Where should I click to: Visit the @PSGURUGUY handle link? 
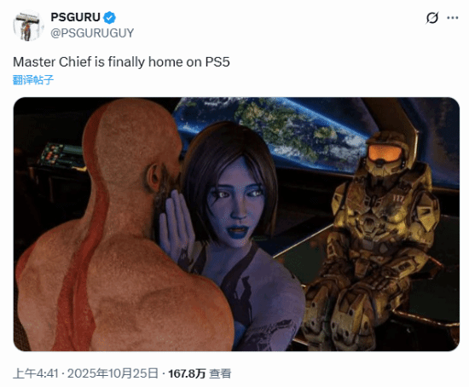[92, 33]
